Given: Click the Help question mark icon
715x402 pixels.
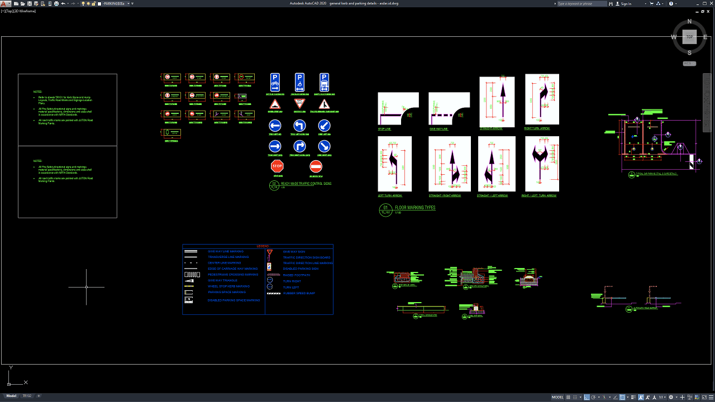Looking at the screenshot, I should [x=671, y=3].
